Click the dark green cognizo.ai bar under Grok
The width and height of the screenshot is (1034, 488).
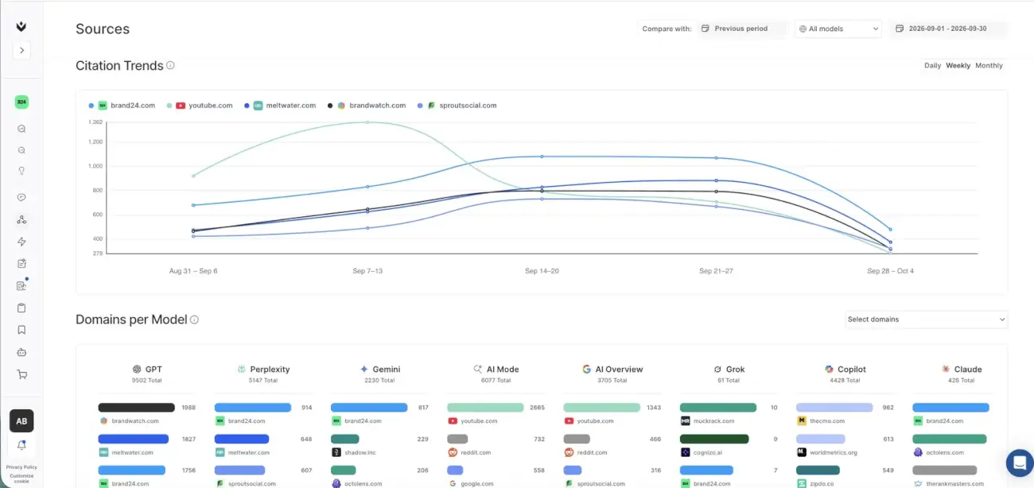coord(714,439)
